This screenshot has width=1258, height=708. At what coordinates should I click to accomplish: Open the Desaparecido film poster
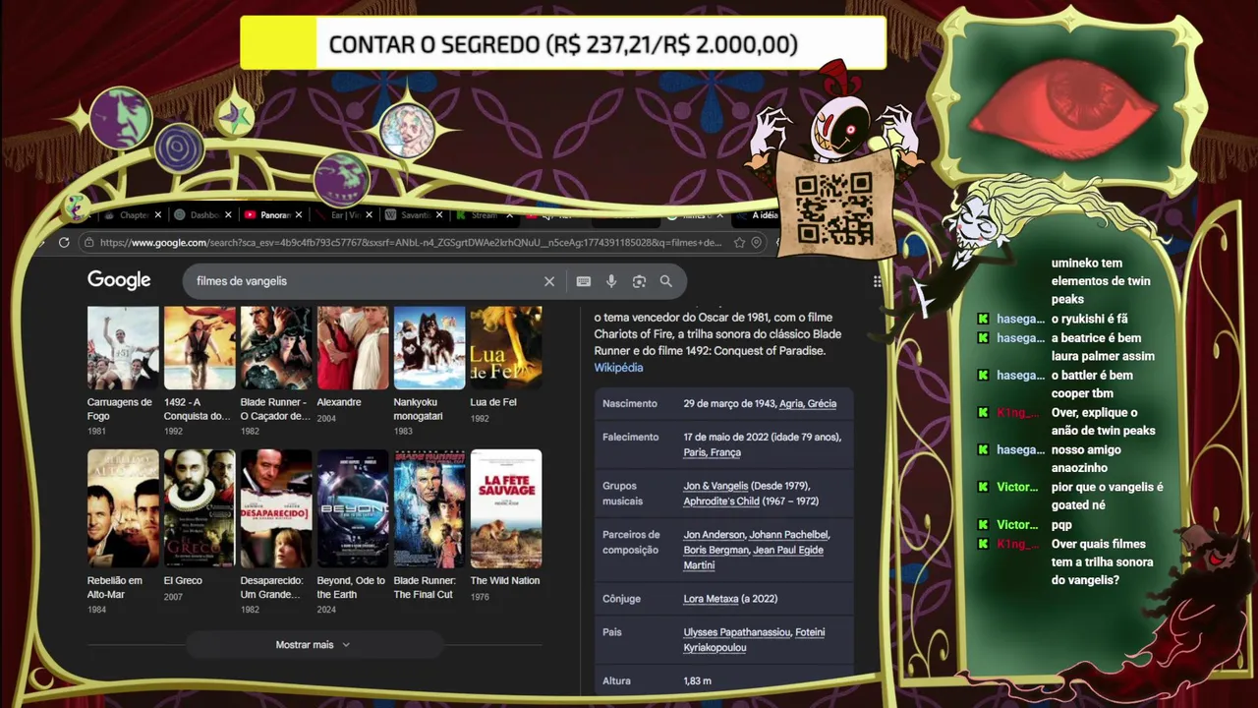(x=276, y=508)
